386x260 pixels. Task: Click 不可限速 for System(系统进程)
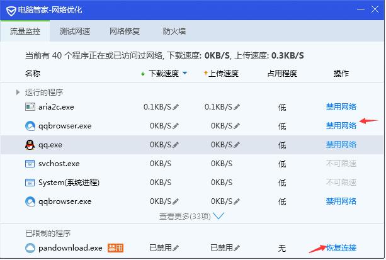click(x=341, y=183)
